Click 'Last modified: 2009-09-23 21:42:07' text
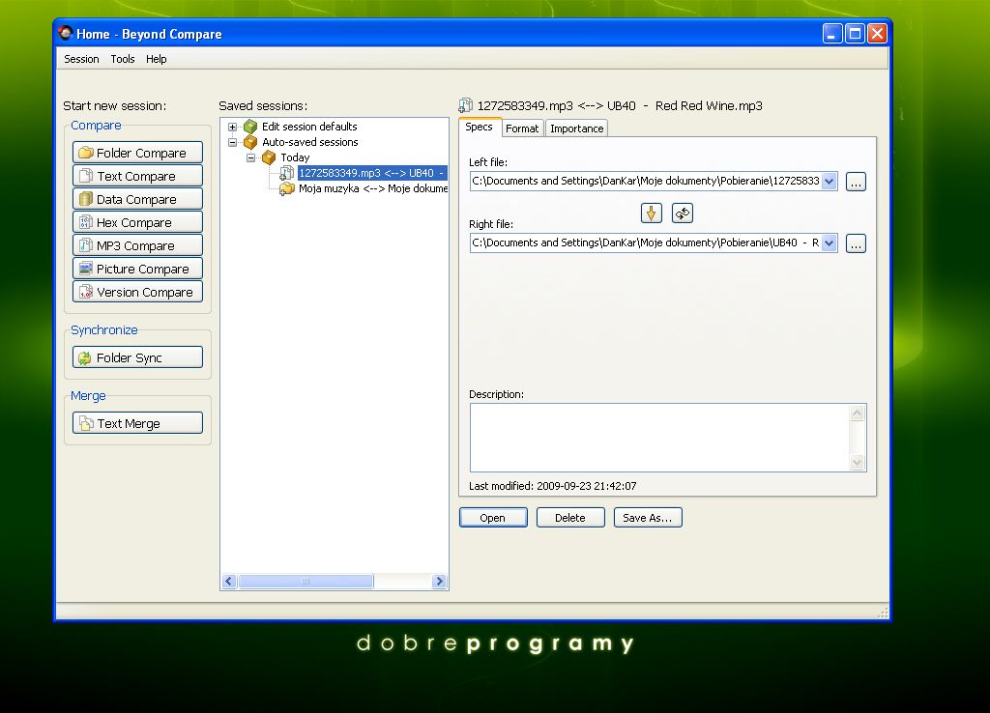Screen dimensions: 990x713 pos(552,486)
